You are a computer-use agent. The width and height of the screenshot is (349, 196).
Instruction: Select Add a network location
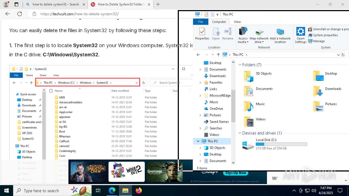click(x=280, y=35)
